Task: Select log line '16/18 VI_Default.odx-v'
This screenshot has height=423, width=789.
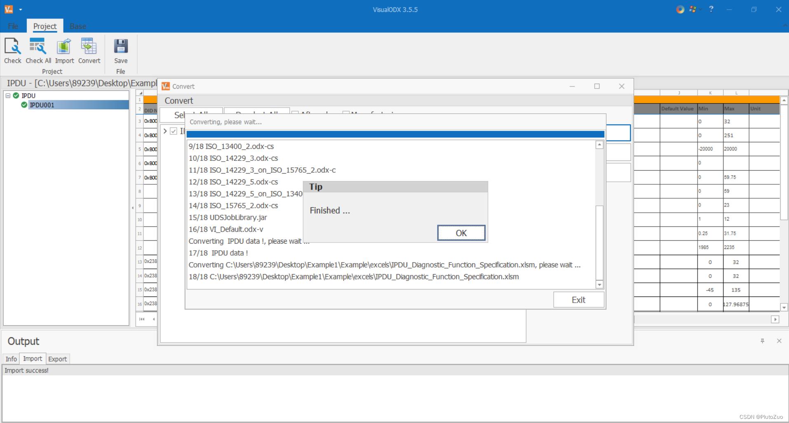Action: (226, 229)
